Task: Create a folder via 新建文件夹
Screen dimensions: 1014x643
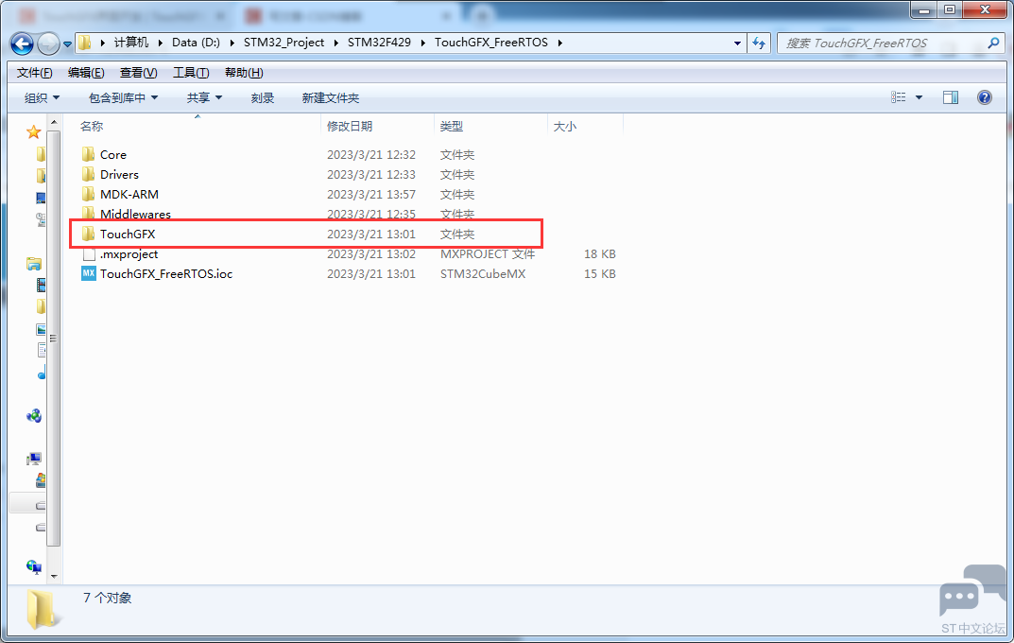Action: tap(331, 97)
